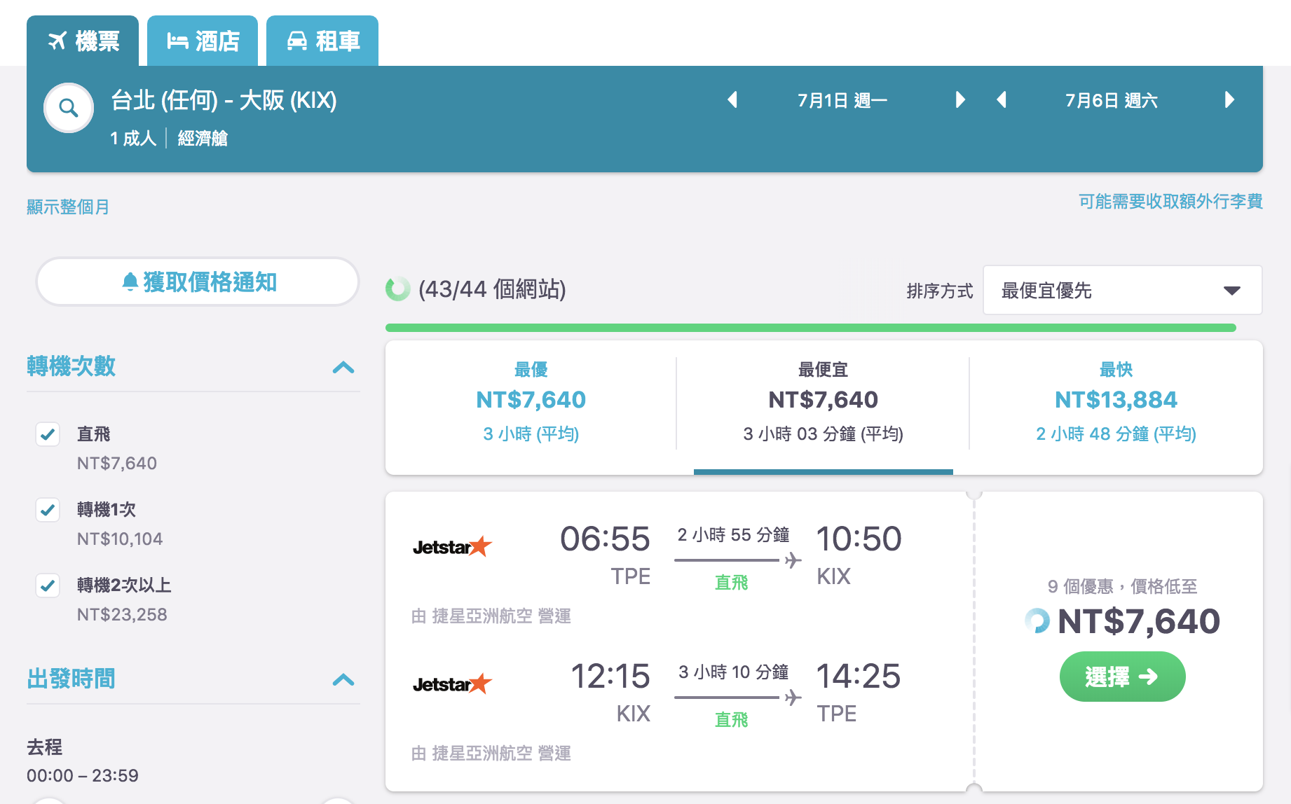Go to previous day before 7月1日
The width and height of the screenshot is (1291, 804).
pyautogui.click(x=732, y=100)
